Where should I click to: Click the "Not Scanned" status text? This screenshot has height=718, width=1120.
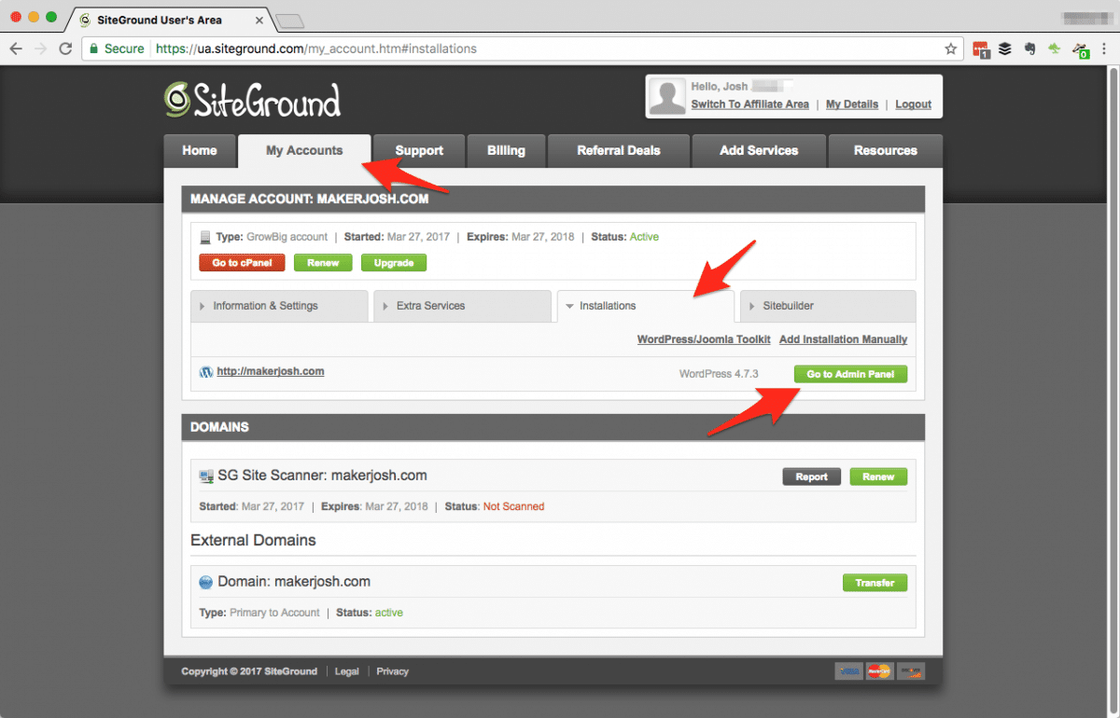pyautogui.click(x=513, y=507)
